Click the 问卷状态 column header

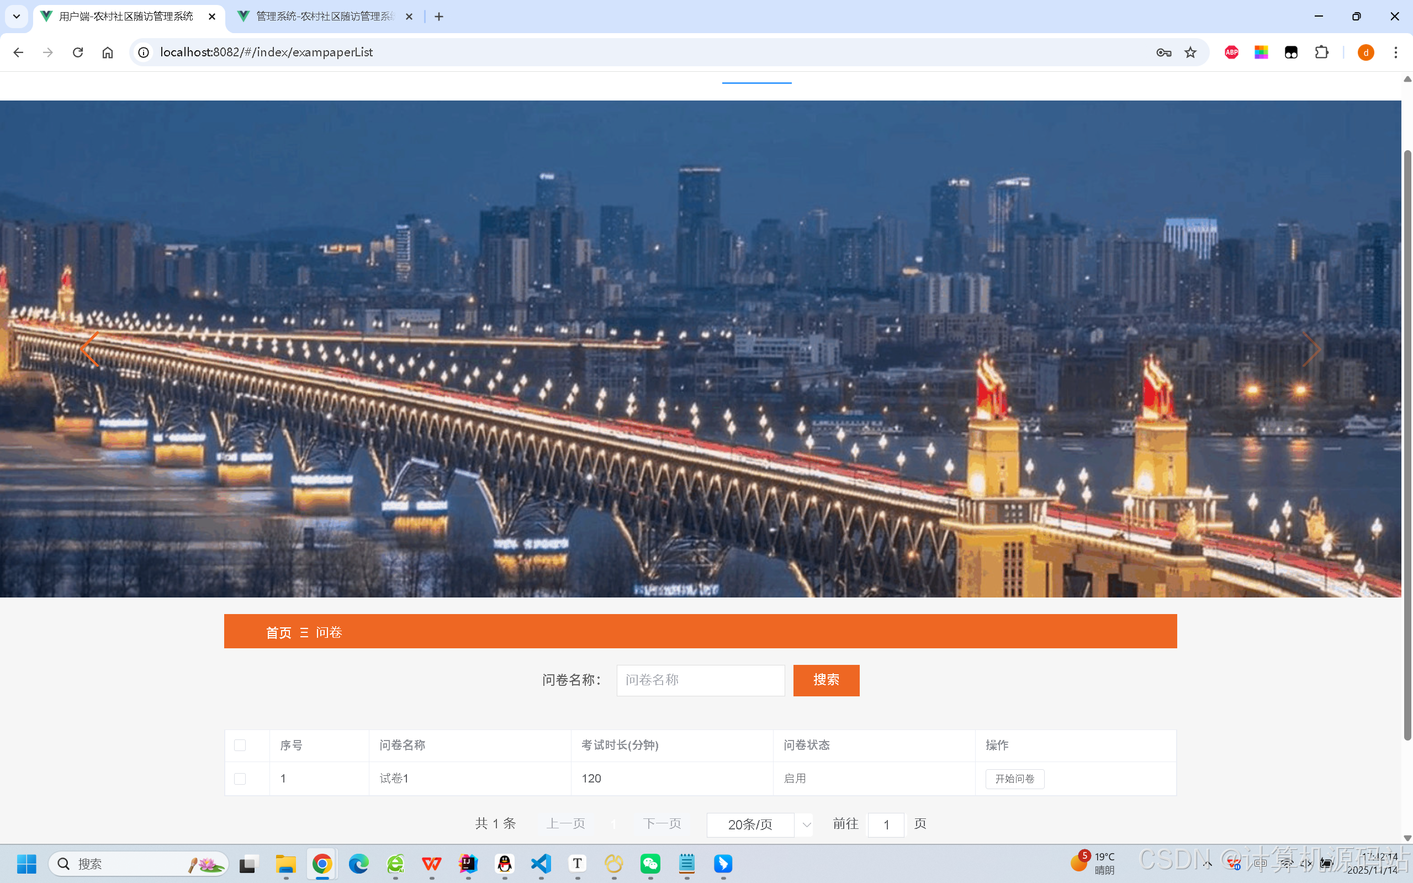[874, 745]
